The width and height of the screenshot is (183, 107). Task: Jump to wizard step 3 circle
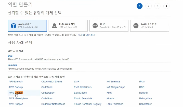[x=157, y=6]
